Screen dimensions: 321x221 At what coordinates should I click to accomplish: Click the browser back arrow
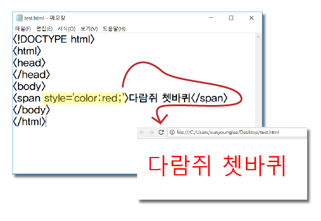coord(142,132)
